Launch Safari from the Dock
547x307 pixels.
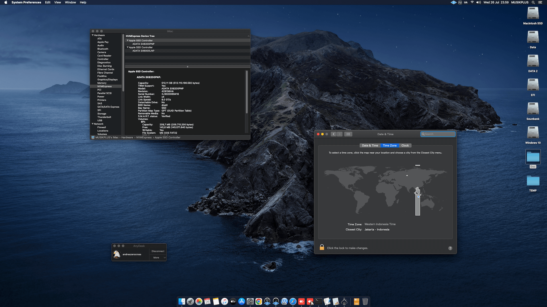tap(293, 301)
